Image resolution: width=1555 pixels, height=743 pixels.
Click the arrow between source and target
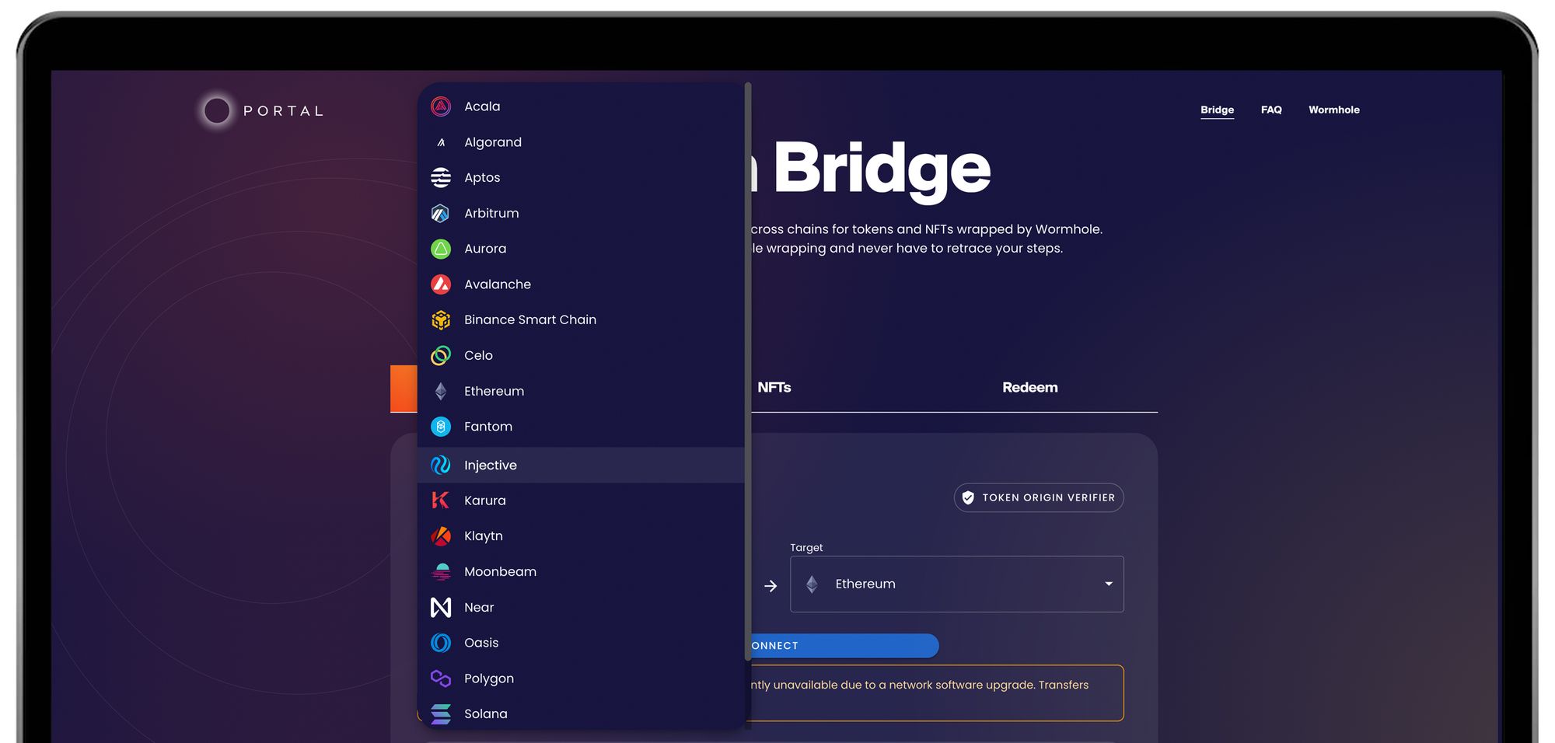[771, 586]
